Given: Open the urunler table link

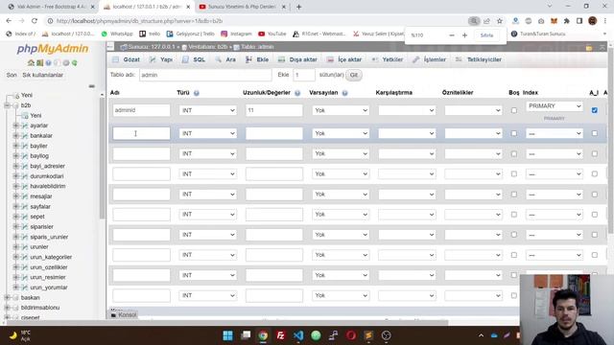Looking at the screenshot, I should (39, 247).
